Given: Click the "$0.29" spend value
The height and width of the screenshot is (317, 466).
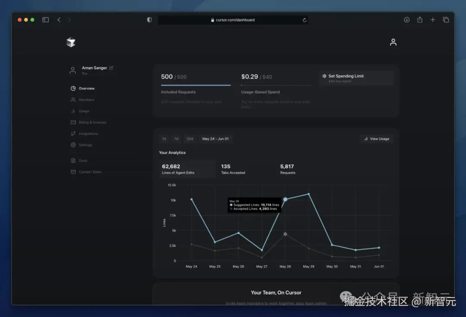Looking at the screenshot, I should click(250, 77).
